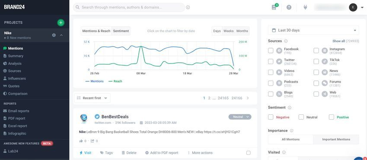
Task: Click the Visited info icon
Action: 284,152
